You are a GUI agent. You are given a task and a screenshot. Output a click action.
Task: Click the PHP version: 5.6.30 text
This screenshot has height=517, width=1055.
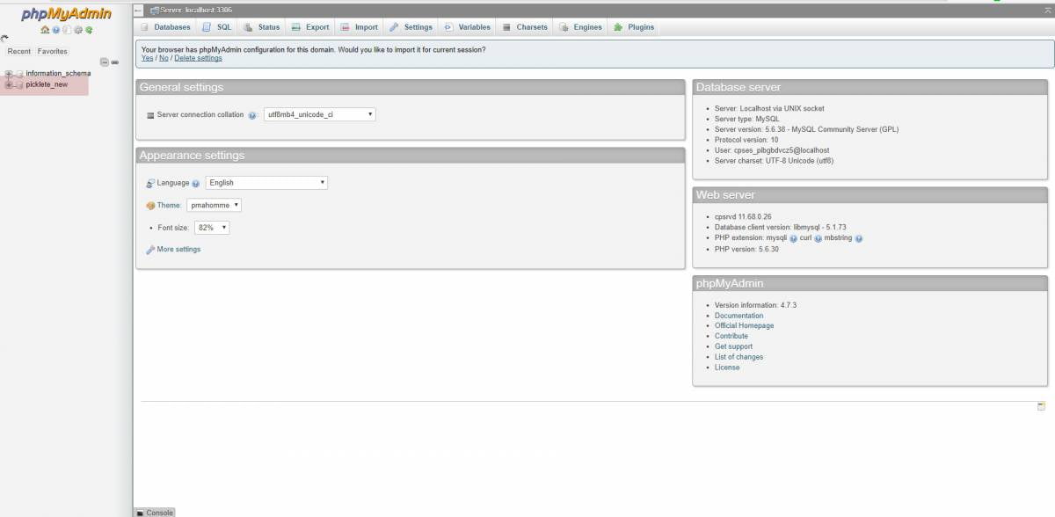746,249
